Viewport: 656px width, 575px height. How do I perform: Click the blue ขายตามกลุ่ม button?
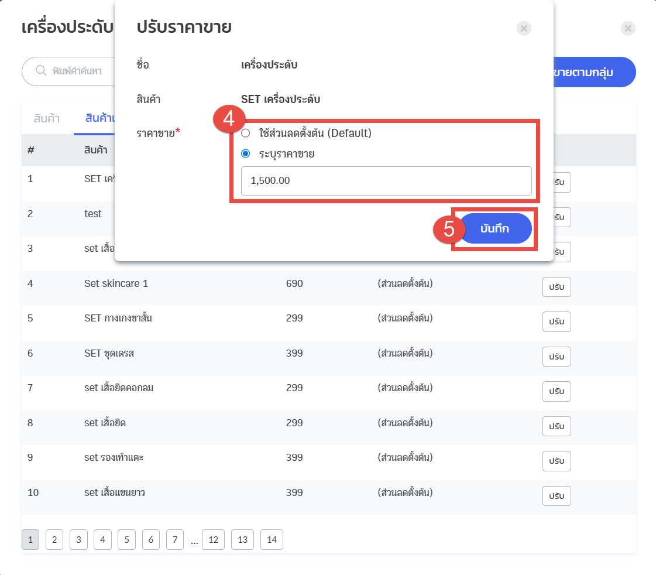[x=591, y=72]
